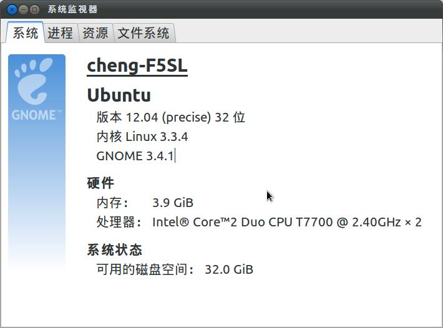Click the 32.0 GiB disk space value
443x328 pixels.
click(229, 269)
